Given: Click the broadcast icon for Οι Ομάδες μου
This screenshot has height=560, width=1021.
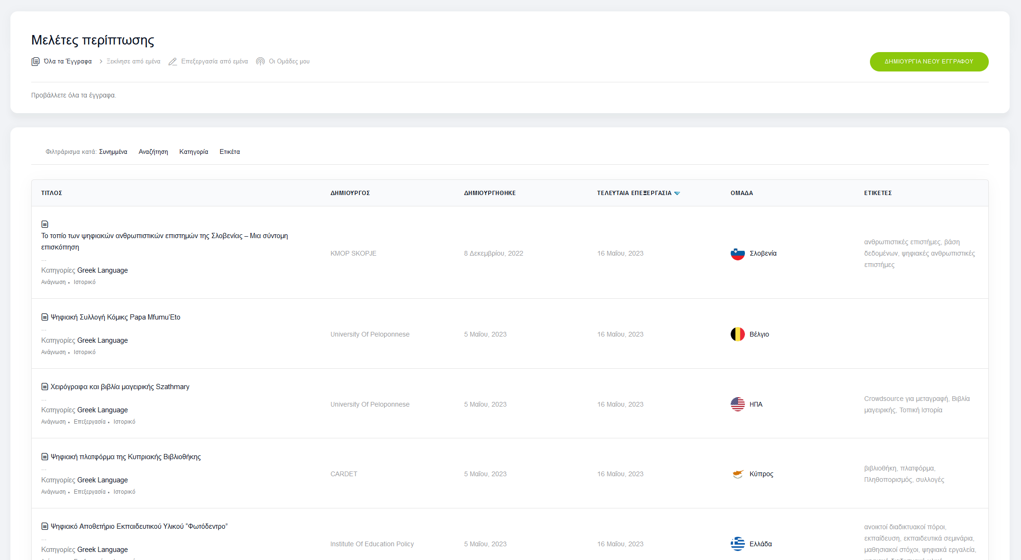Looking at the screenshot, I should [x=260, y=62].
